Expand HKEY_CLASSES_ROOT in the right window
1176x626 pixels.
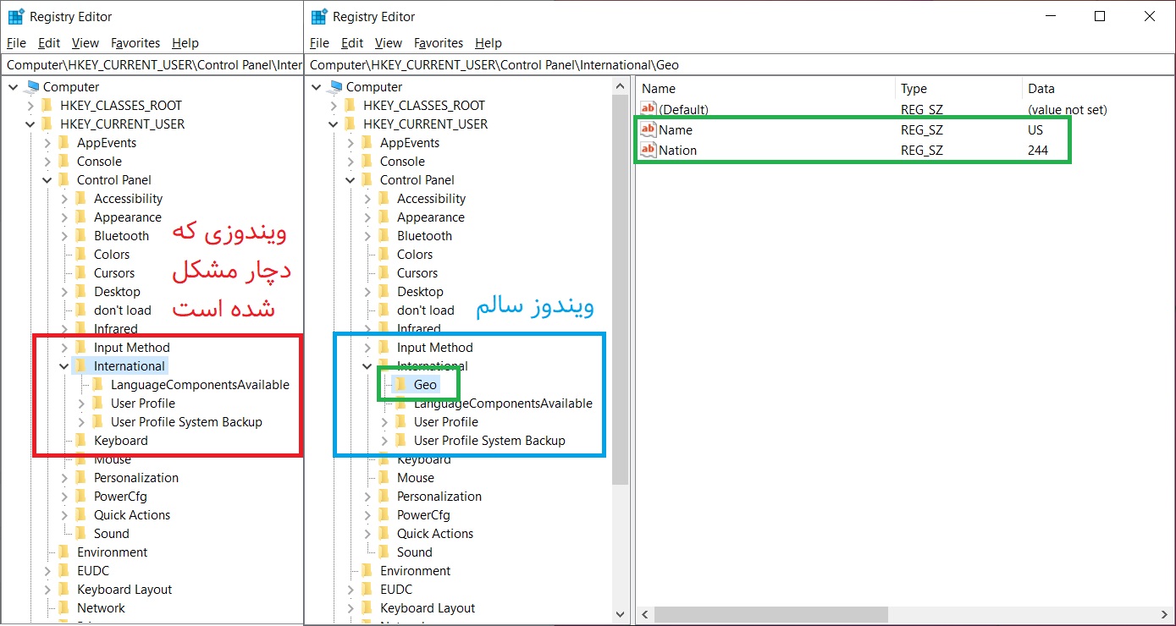334,106
